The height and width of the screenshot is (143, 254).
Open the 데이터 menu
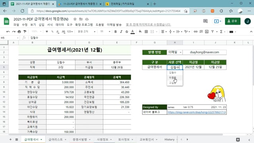pos(60,25)
